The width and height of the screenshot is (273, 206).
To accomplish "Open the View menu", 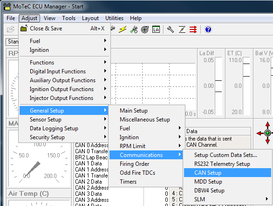I will [50, 18].
